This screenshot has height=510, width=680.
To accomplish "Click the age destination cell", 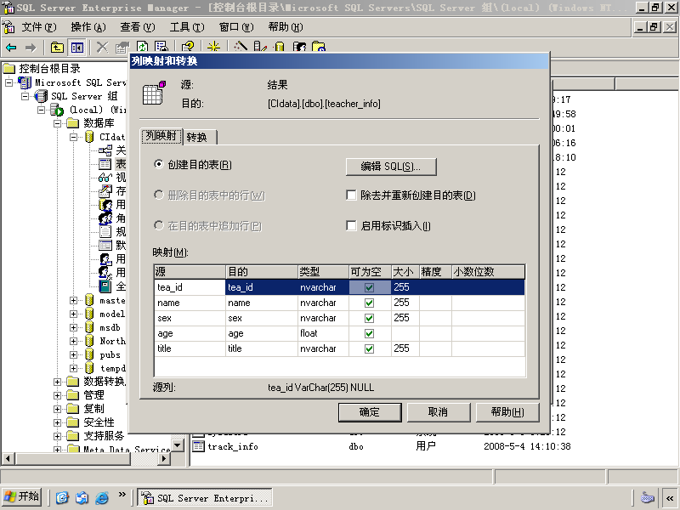I will (x=262, y=333).
